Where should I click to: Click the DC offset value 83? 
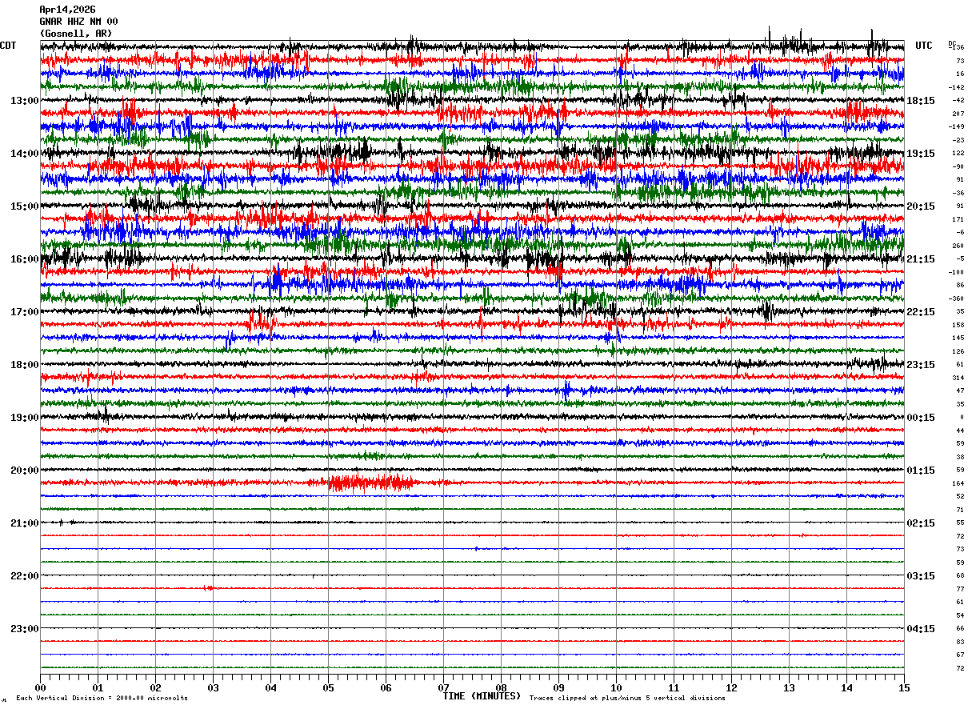coord(960,642)
